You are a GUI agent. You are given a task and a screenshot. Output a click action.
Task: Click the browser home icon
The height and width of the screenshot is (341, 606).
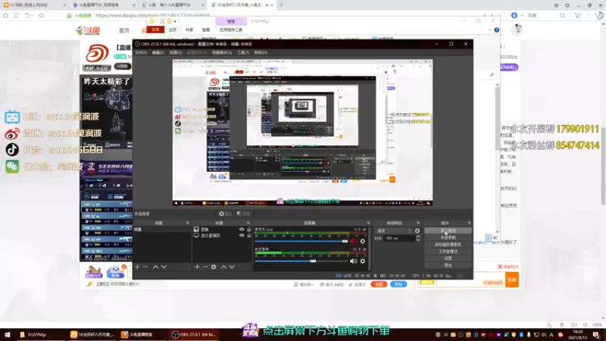click(5, 15)
